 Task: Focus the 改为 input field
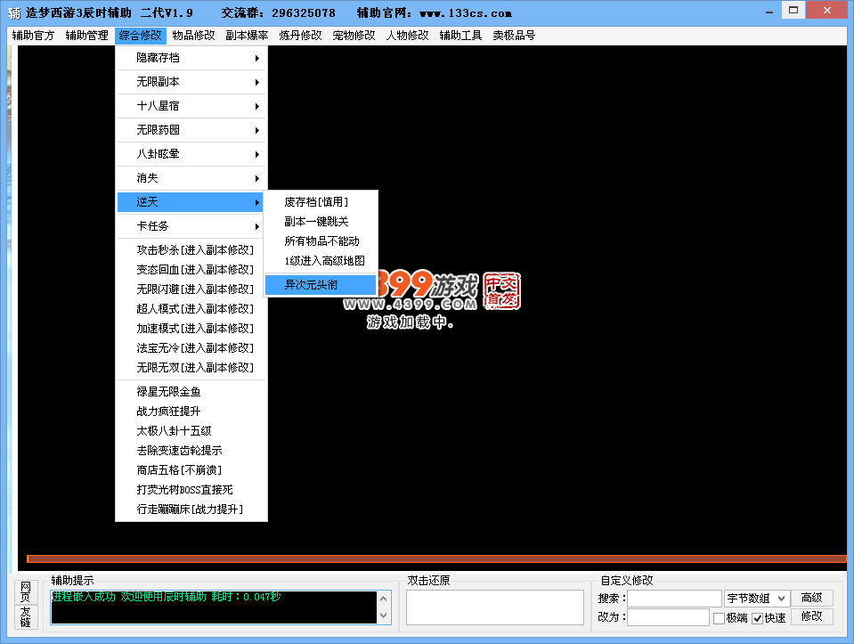tap(668, 617)
